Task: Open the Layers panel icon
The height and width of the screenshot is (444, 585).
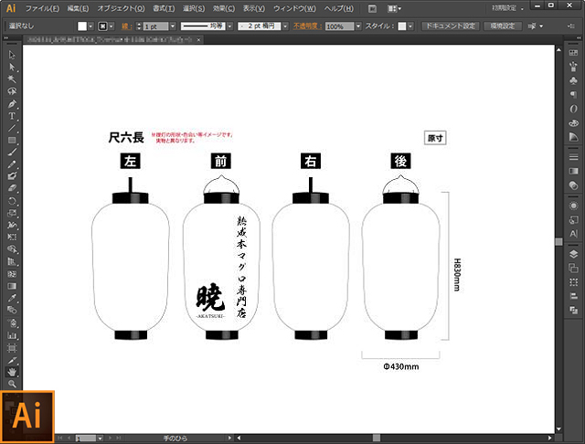Action: (x=573, y=254)
